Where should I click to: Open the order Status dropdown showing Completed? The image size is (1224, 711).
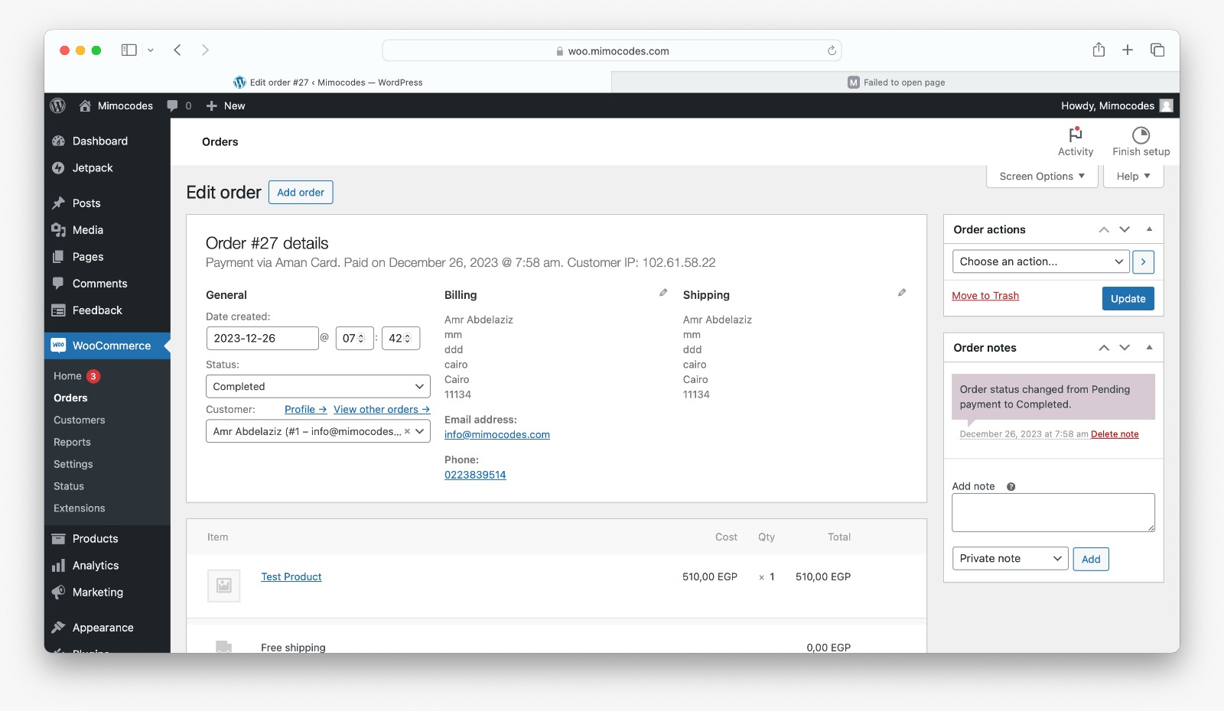tap(317, 386)
